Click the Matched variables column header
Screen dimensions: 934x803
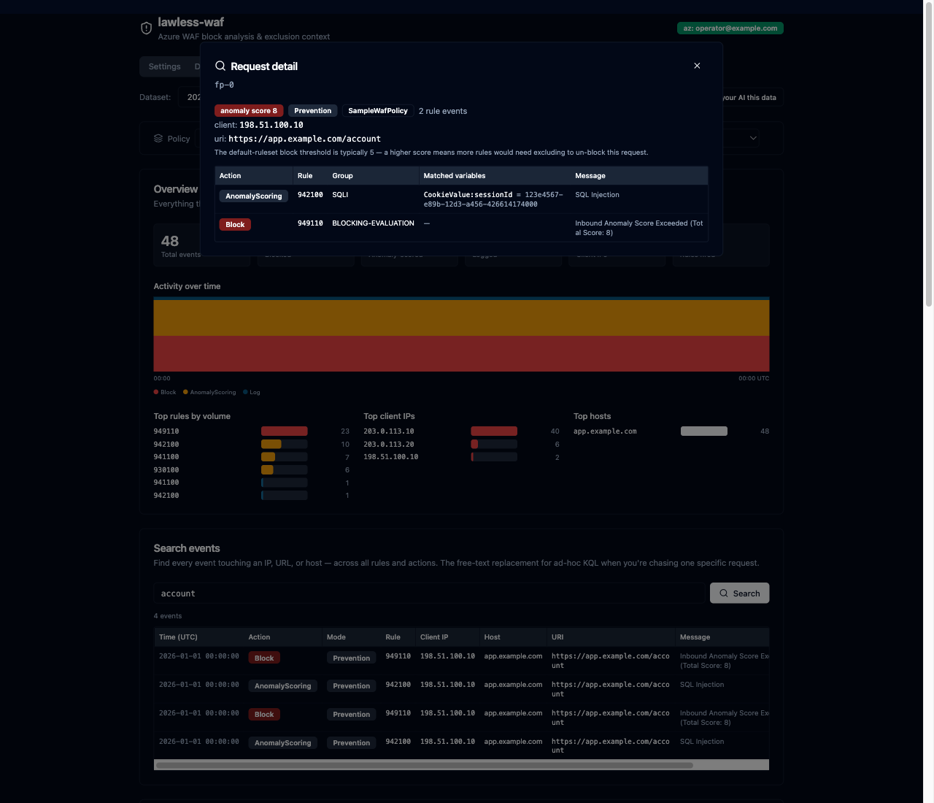click(x=455, y=176)
